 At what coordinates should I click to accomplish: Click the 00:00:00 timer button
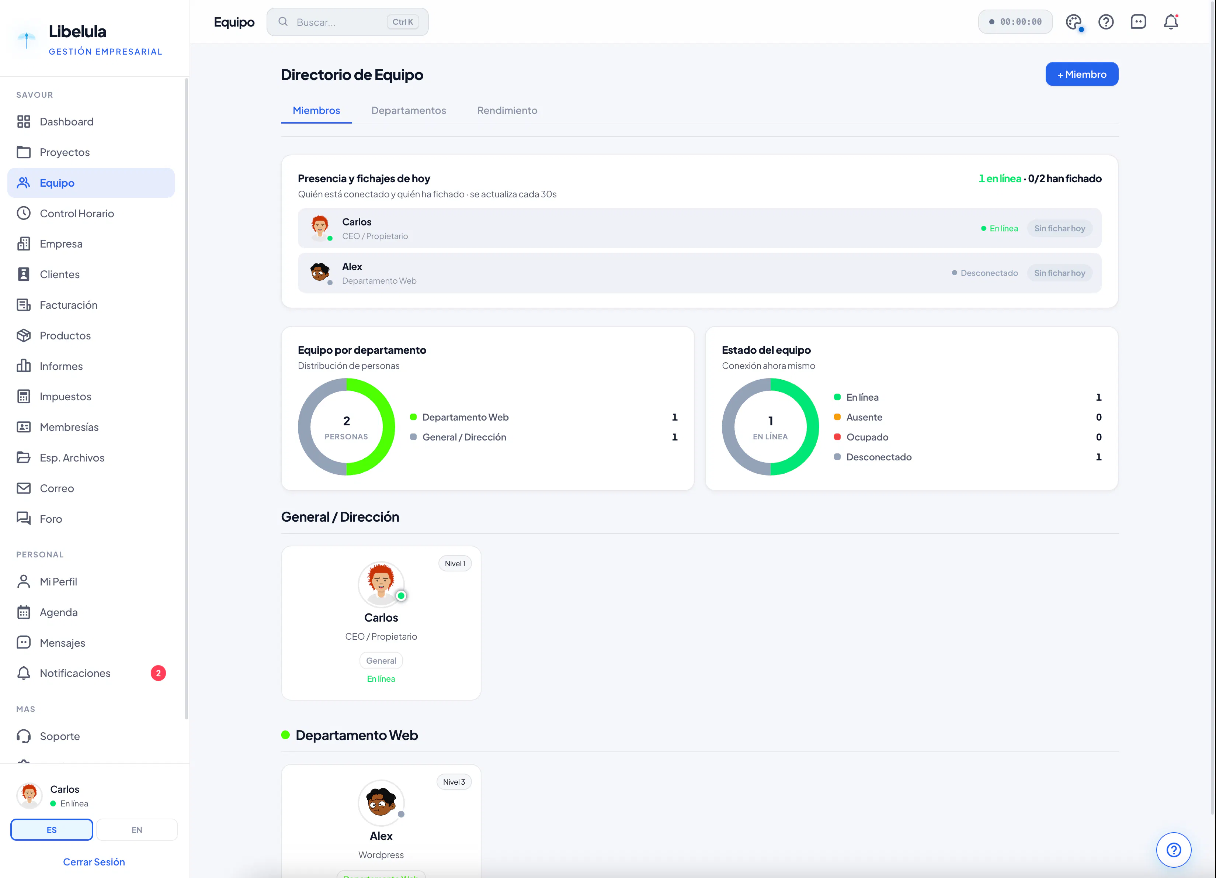pyautogui.click(x=1015, y=22)
